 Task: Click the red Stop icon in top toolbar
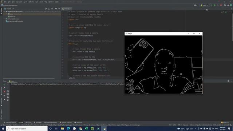pyautogui.click(x=221, y=5)
